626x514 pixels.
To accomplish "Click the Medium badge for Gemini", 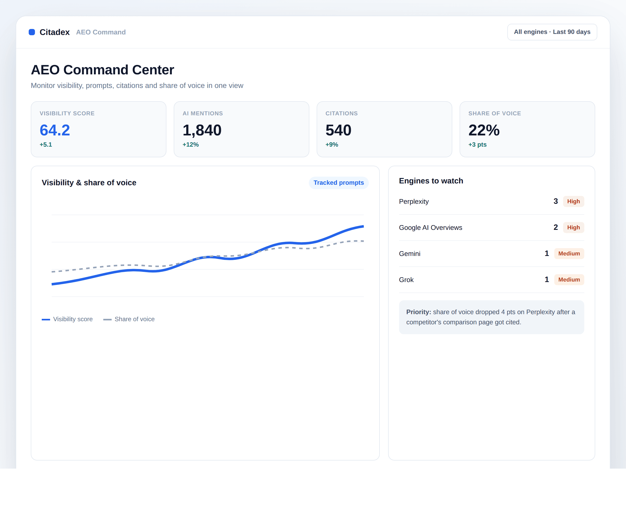I will [x=569, y=253].
